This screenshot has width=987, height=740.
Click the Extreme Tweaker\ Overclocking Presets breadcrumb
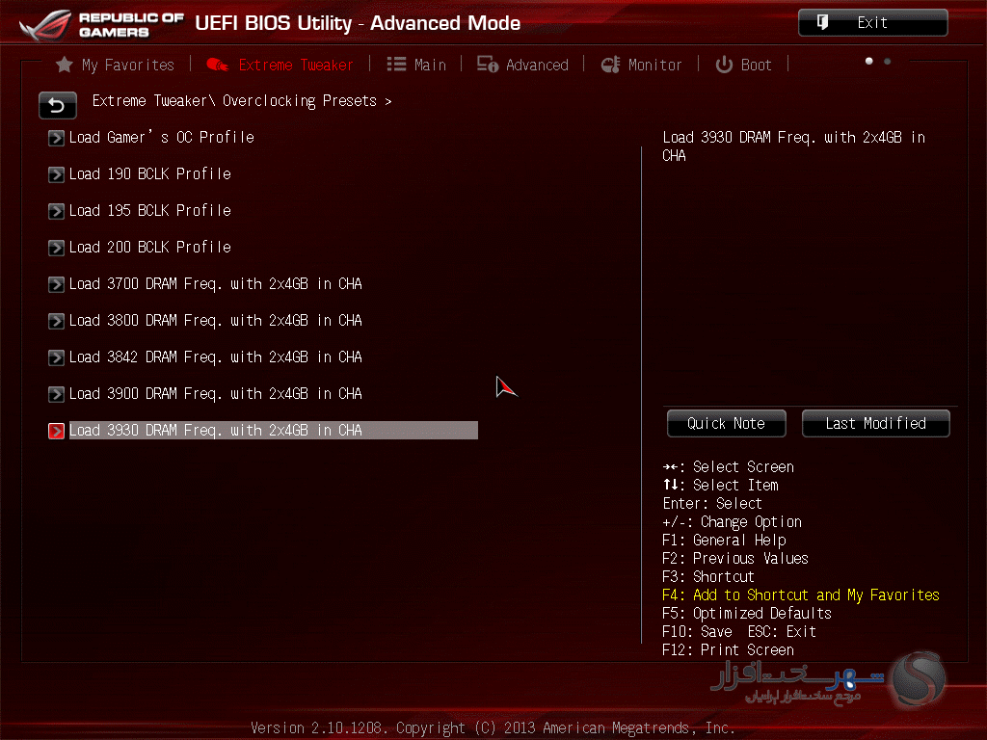tap(242, 100)
